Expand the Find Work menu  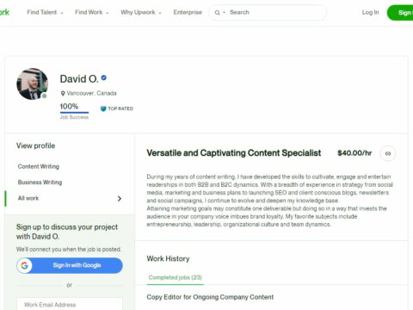tap(91, 12)
